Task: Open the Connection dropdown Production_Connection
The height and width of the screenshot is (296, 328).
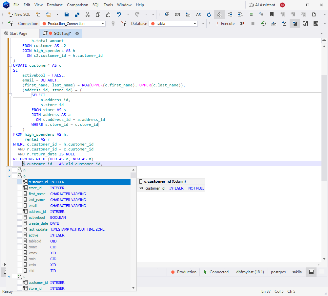Action: (x=73, y=24)
